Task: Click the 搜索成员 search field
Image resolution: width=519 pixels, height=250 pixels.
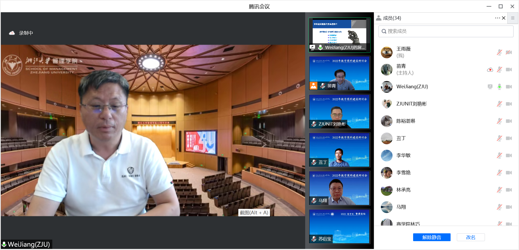Action: tap(446, 31)
